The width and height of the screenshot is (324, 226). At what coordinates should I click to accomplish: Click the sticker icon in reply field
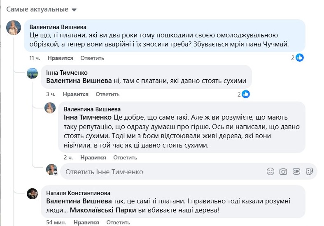(x=309, y=171)
